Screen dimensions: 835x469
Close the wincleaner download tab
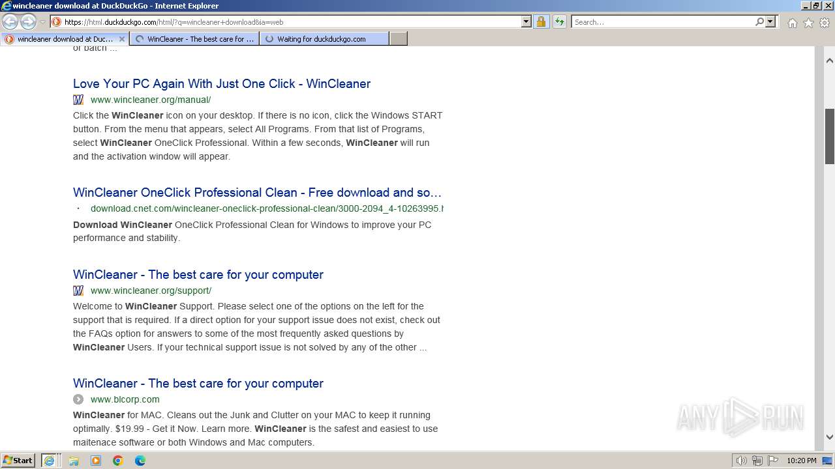(x=121, y=39)
